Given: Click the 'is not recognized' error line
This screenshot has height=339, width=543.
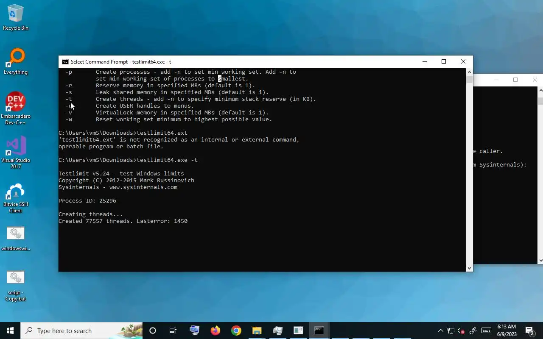Looking at the screenshot, I should click(179, 139).
